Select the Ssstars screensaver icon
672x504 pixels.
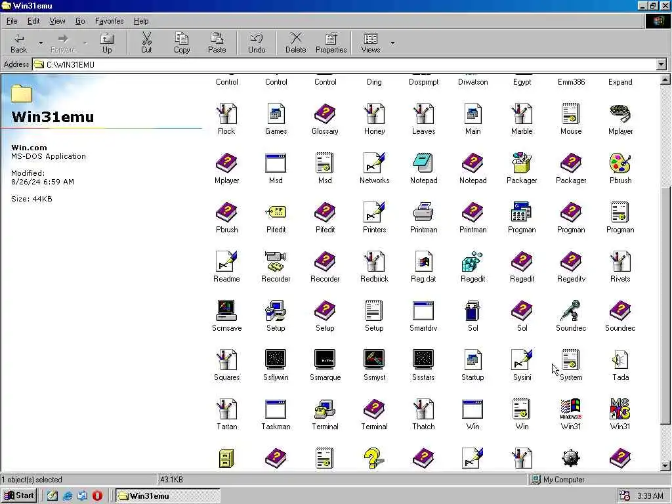click(x=423, y=360)
